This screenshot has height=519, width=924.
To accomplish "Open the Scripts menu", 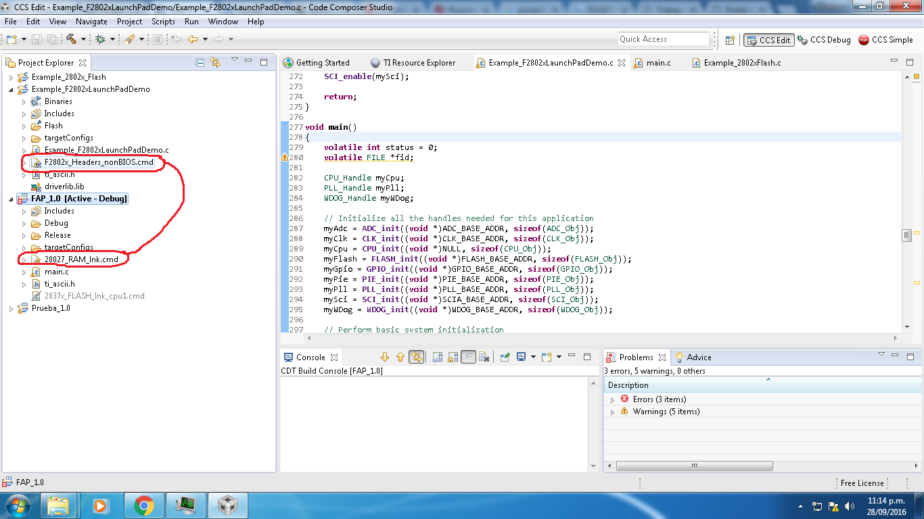I will point(163,22).
